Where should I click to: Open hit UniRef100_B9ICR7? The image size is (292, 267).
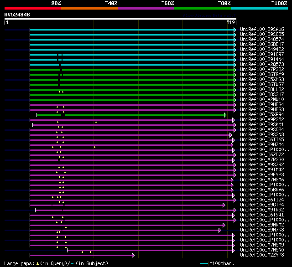[x=262, y=55]
